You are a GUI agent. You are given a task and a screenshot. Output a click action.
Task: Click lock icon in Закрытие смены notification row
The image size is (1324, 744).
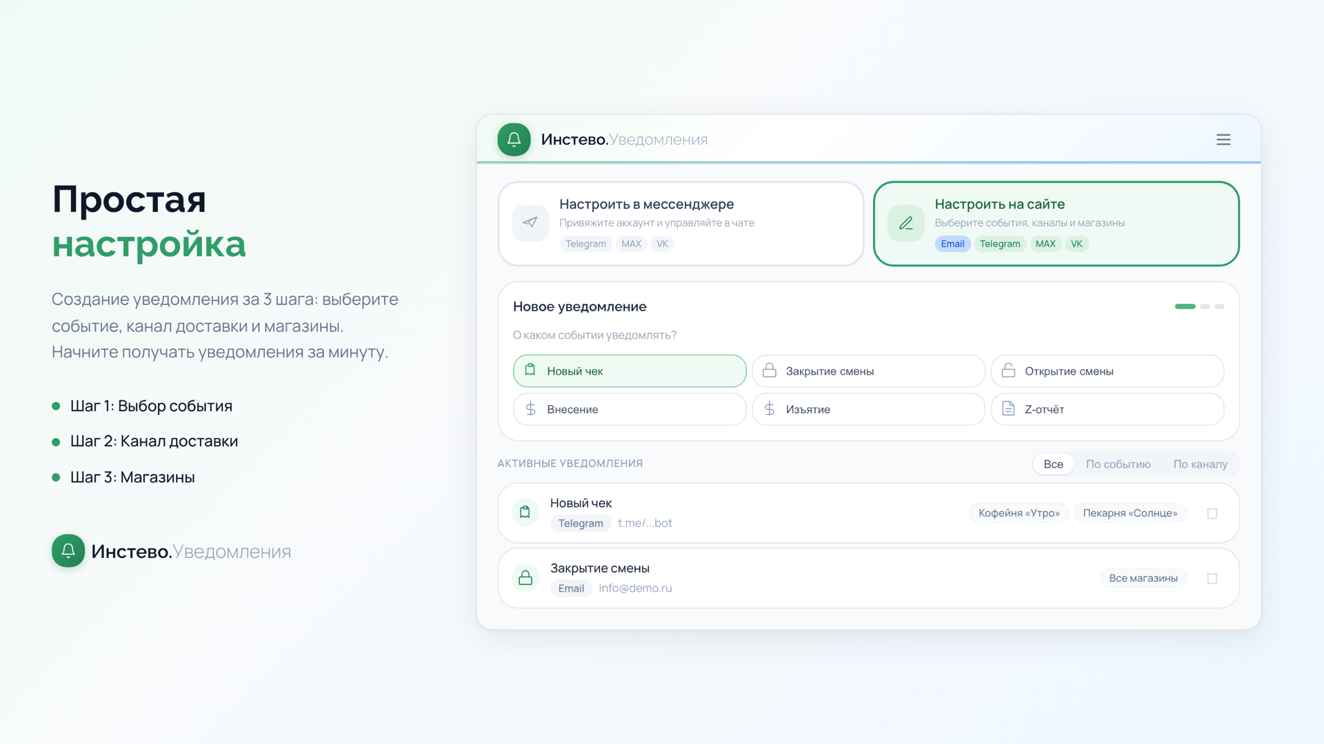coord(525,578)
